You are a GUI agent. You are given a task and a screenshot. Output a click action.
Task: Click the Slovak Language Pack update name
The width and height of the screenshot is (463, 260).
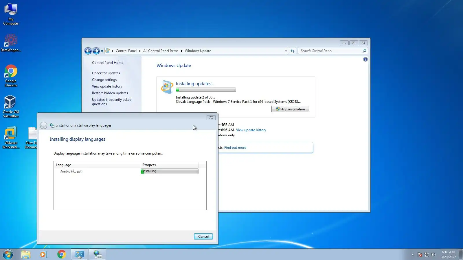click(238, 102)
